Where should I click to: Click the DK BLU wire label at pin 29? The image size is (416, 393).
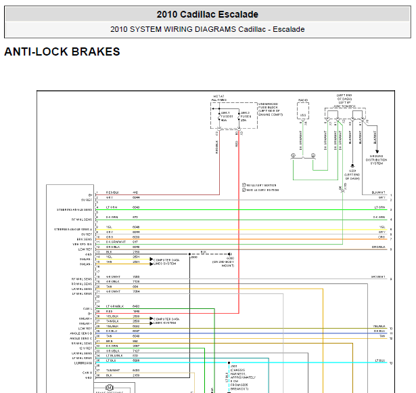(x=112, y=331)
